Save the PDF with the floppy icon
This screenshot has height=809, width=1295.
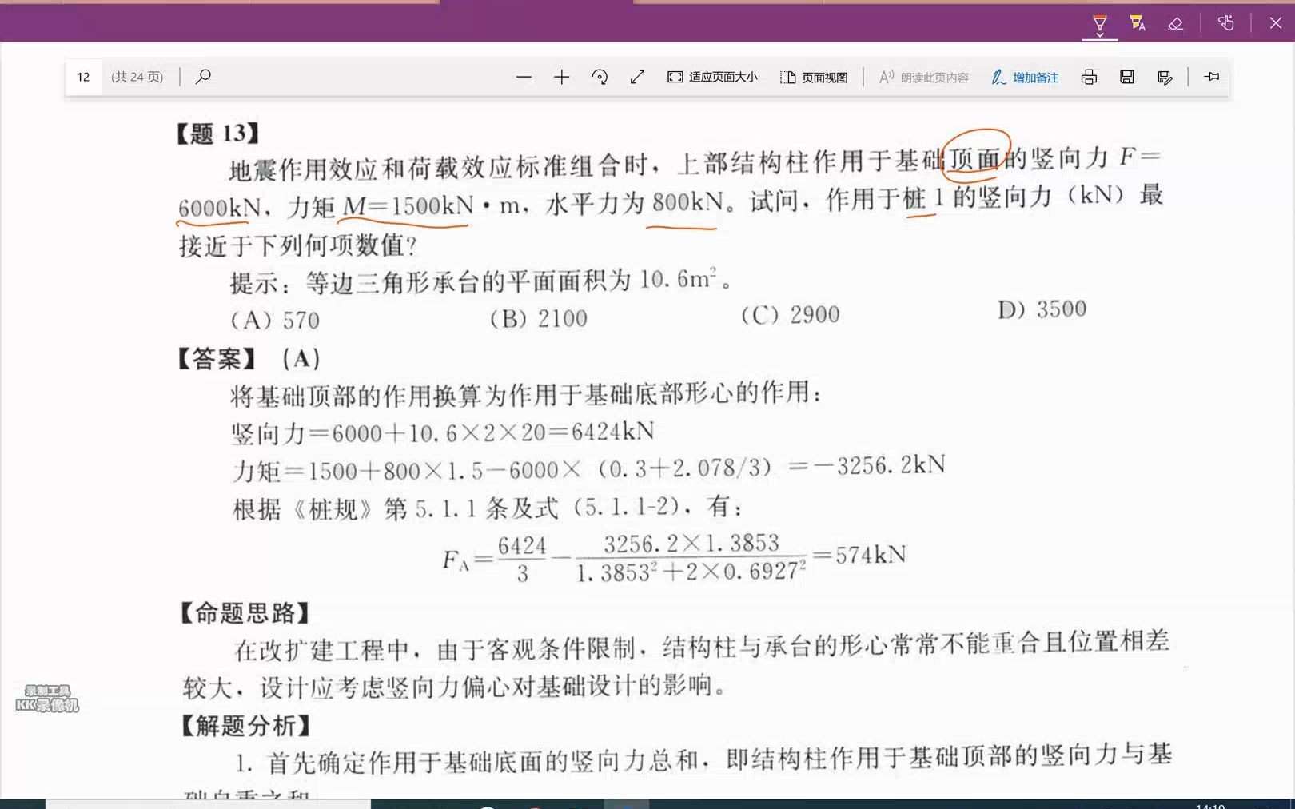[1127, 77]
